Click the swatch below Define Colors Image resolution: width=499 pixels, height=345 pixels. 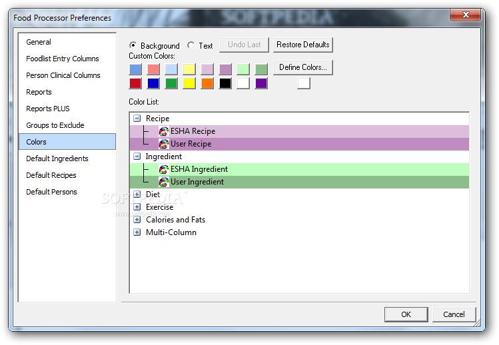click(304, 83)
